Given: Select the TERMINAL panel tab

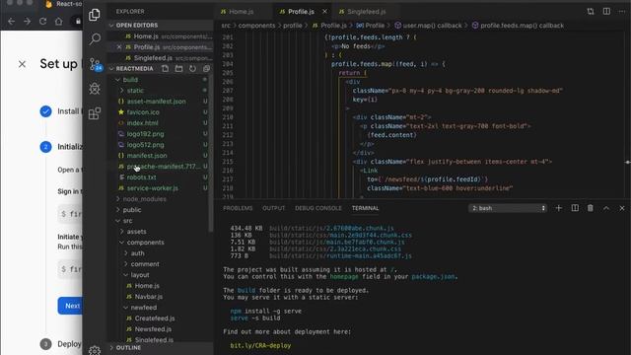Looking at the screenshot, I should (x=365, y=208).
